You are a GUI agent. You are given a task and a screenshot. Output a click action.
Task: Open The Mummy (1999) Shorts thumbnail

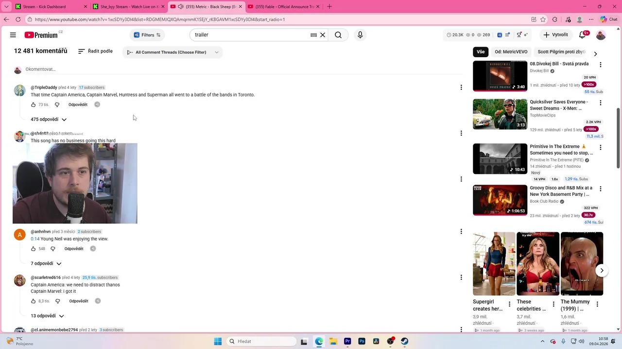click(582, 264)
